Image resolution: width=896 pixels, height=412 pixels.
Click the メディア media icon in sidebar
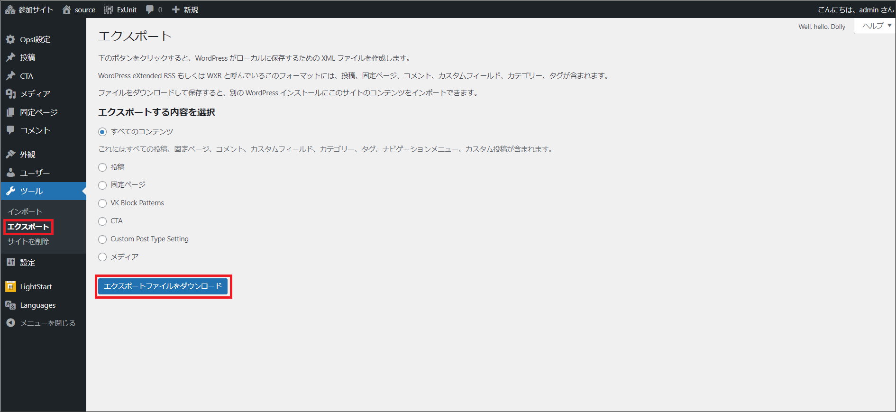tap(10, 94)
